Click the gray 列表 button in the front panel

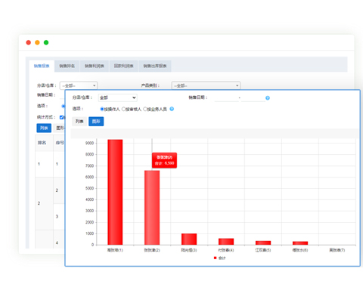(x=79, y=122)
